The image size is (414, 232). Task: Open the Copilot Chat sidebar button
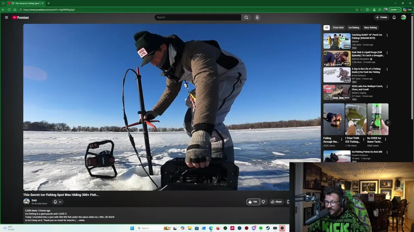[x=408, y=10]
